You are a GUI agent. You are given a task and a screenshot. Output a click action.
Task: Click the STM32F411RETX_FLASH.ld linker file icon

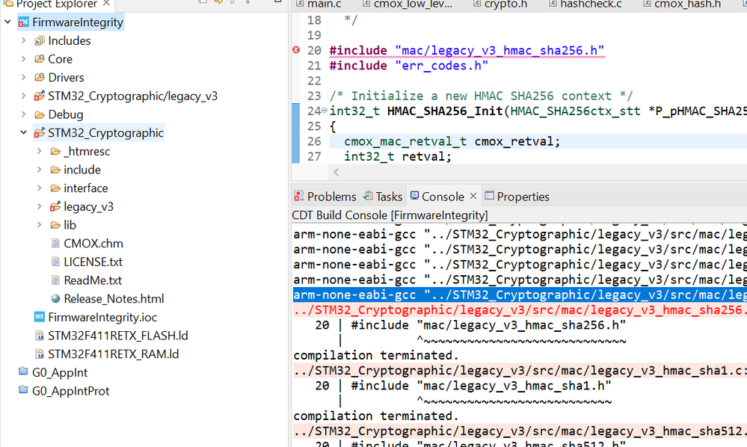(x=40, y=336)
